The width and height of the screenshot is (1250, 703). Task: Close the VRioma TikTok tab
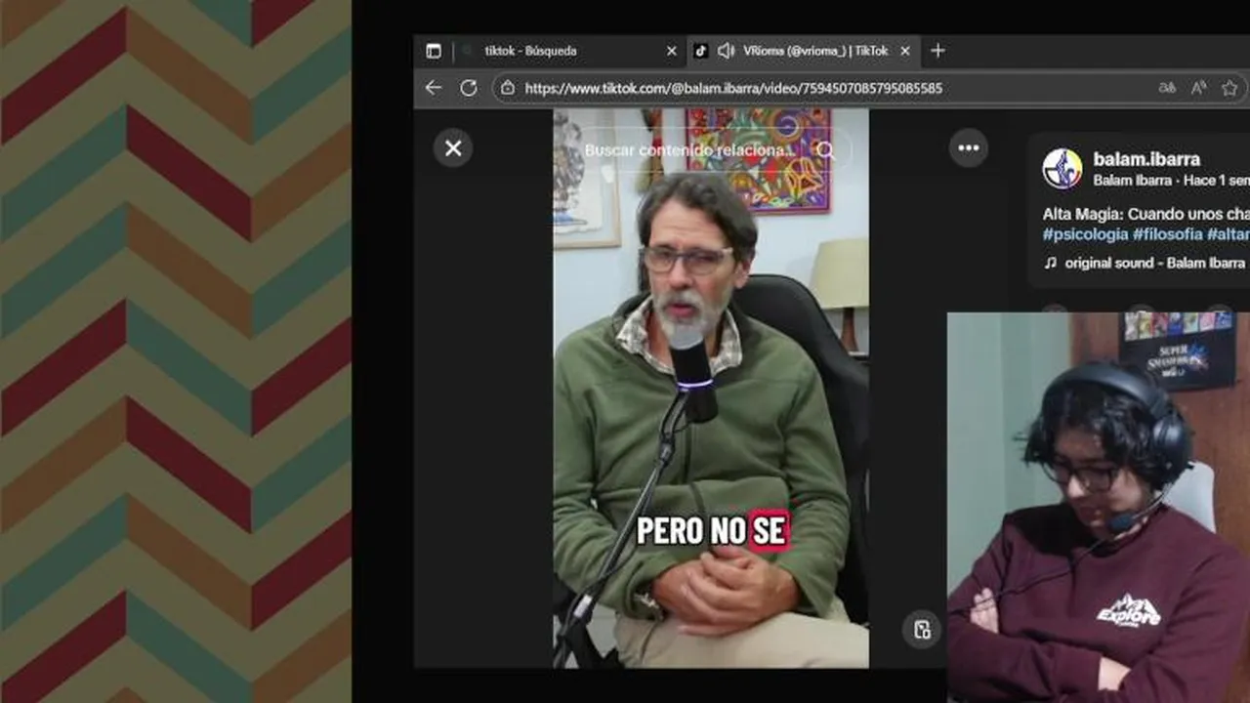coord(904,51)
